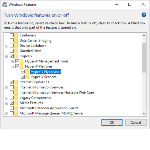
Task: Click Microsoft Defender Application Guard folder icon
Action: tap(16, 108)
